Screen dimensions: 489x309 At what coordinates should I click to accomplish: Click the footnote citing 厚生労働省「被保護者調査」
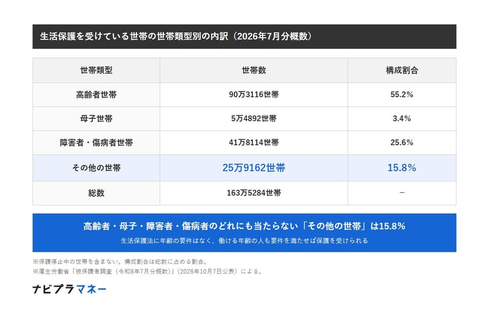(x=148, y=272)
